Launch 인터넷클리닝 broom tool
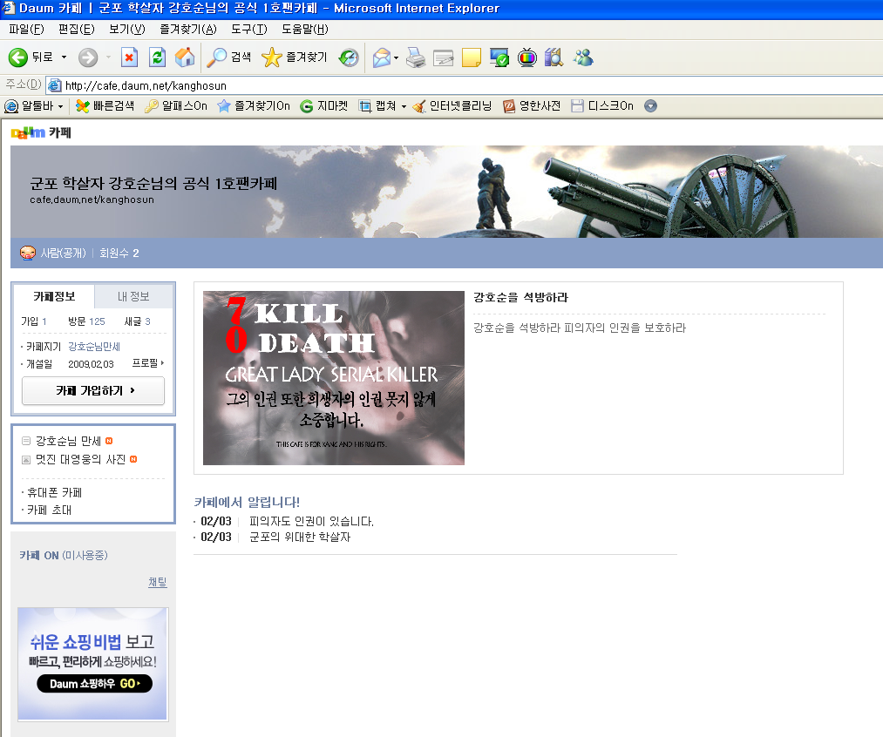 pyautogui.click(x=419, y=106)
